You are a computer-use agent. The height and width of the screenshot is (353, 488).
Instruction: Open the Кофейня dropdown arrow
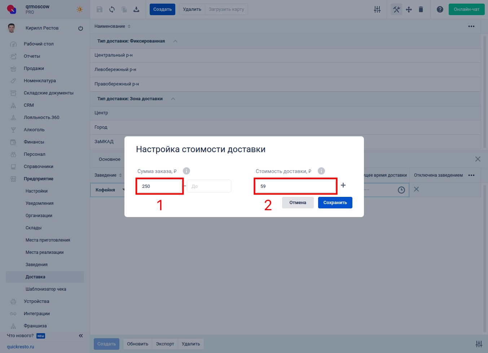click(123, 190)
